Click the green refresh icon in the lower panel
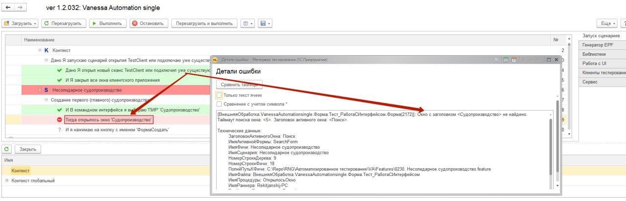Image resolution: width=626 pixels, height=201 pixels. [7, 149]
